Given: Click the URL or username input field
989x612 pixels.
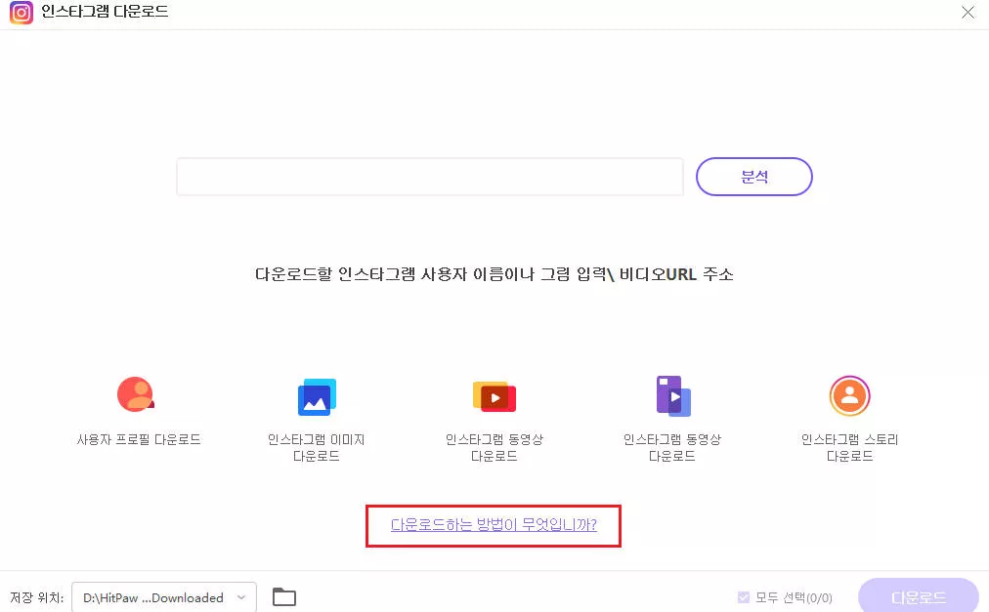Looking at the screenshot, I should (430, 177).
